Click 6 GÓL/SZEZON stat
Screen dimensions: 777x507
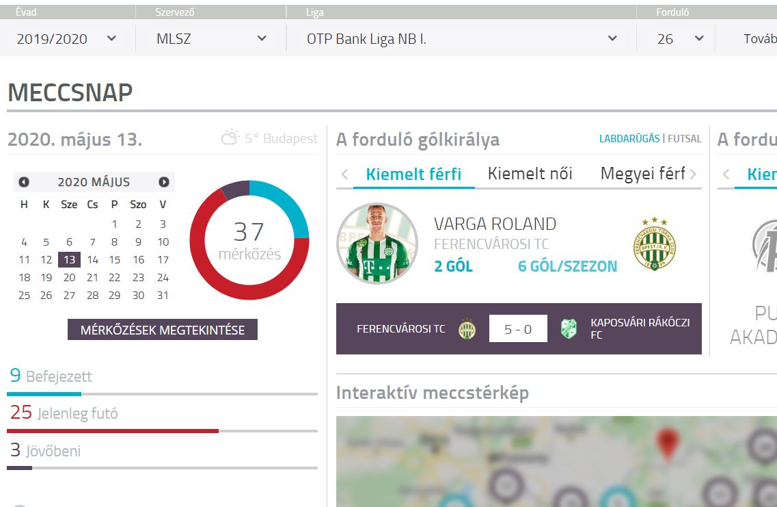pos(567,266)
